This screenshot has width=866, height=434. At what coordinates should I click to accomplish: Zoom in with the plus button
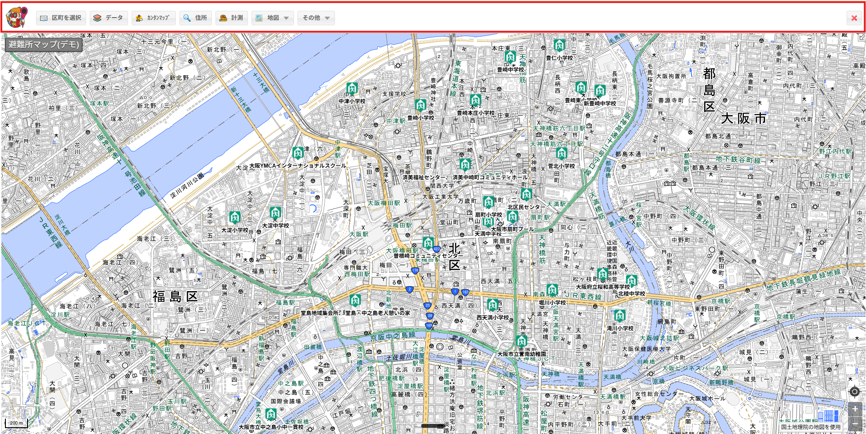point(855,409)
